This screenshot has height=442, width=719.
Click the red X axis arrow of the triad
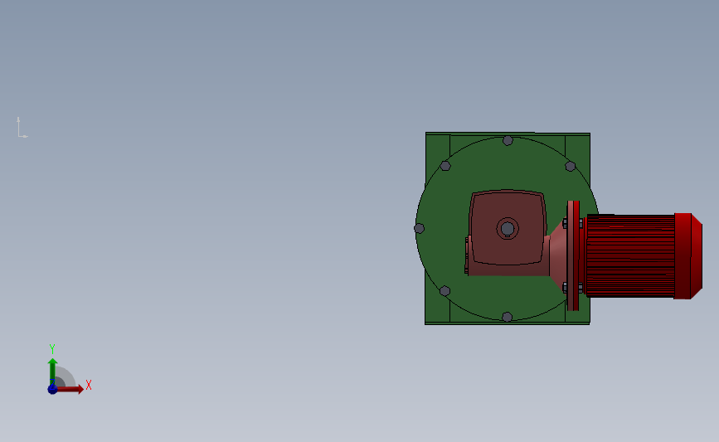70,389
